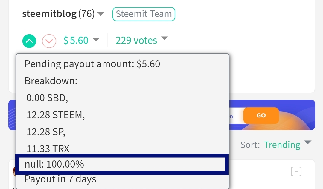Image resolution: width=323 pixels, height=189 pixels.
Task: Expand the arrow next to 229 votes
Action: [164, 38]
